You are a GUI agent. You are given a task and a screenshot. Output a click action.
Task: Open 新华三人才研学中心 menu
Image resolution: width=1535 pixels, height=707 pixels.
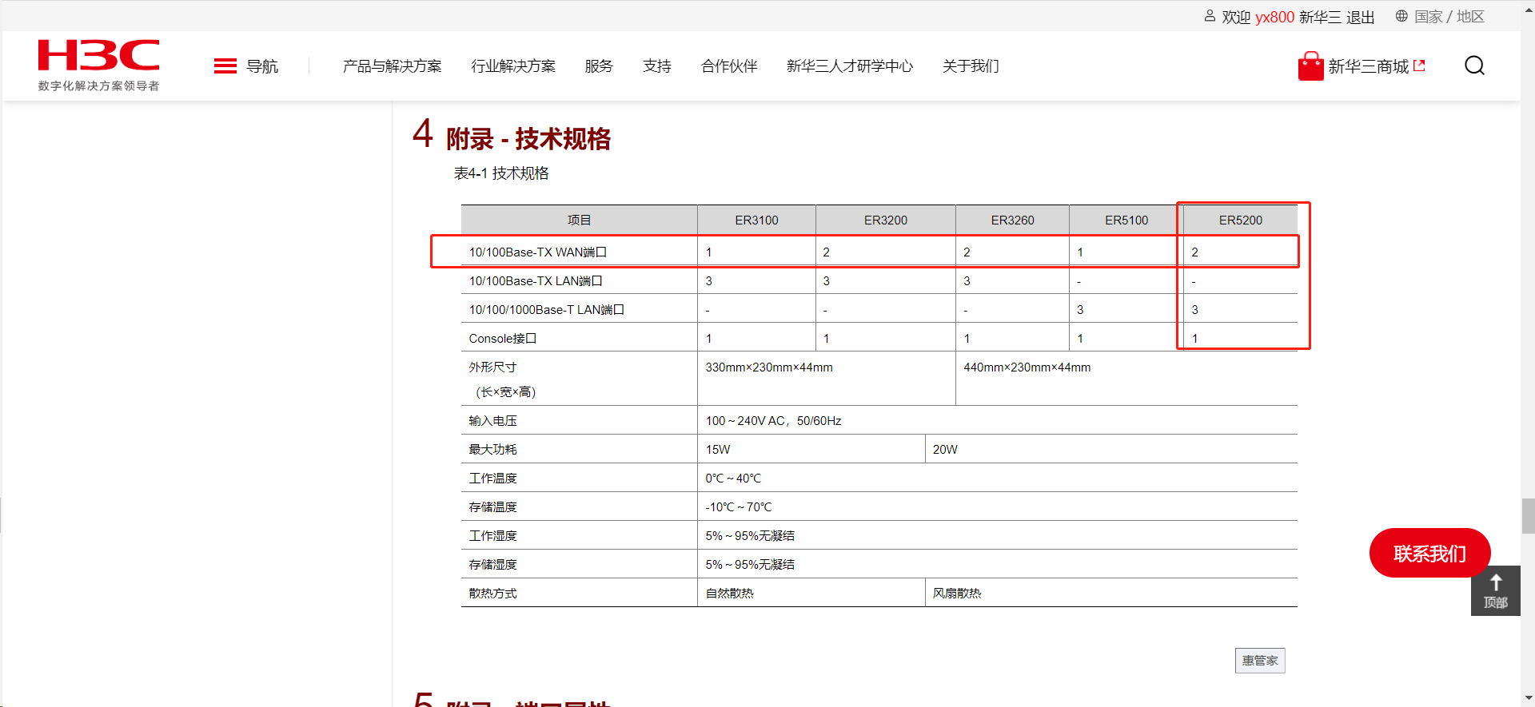[850, 66]
